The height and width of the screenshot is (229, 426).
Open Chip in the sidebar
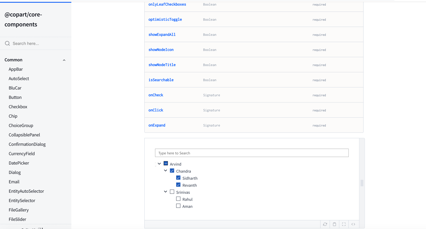[13, 116]
